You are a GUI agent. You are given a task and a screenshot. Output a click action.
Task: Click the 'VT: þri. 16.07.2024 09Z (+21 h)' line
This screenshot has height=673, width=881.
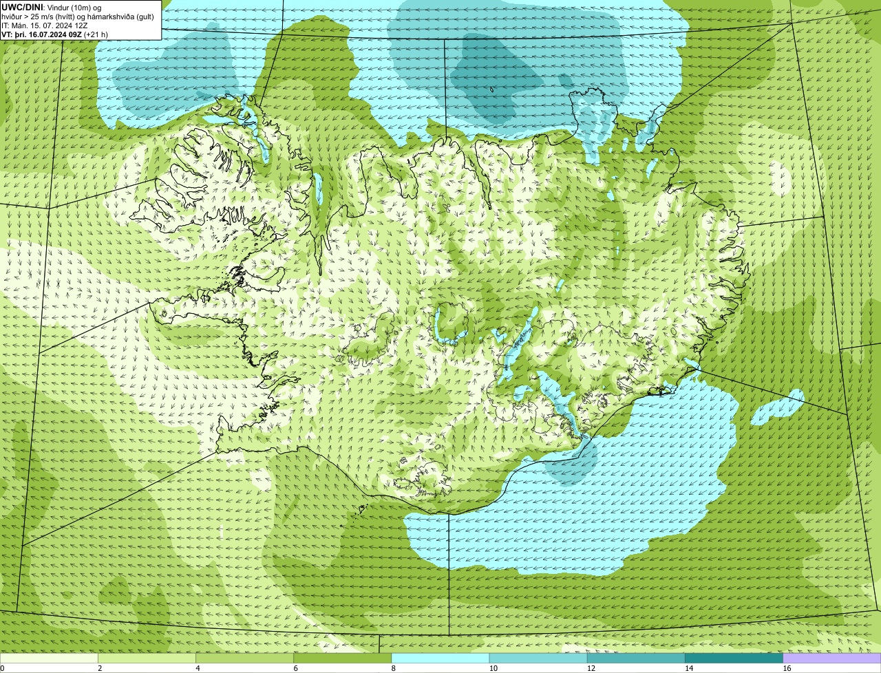coord(55,34)
